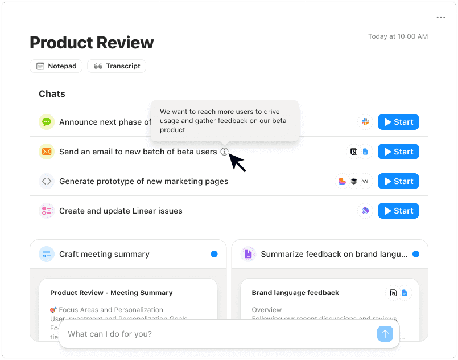The height and width of the screenshot is (360, 458).
Task: Switch to the Notepad tab
Action: tap(56, 66)
